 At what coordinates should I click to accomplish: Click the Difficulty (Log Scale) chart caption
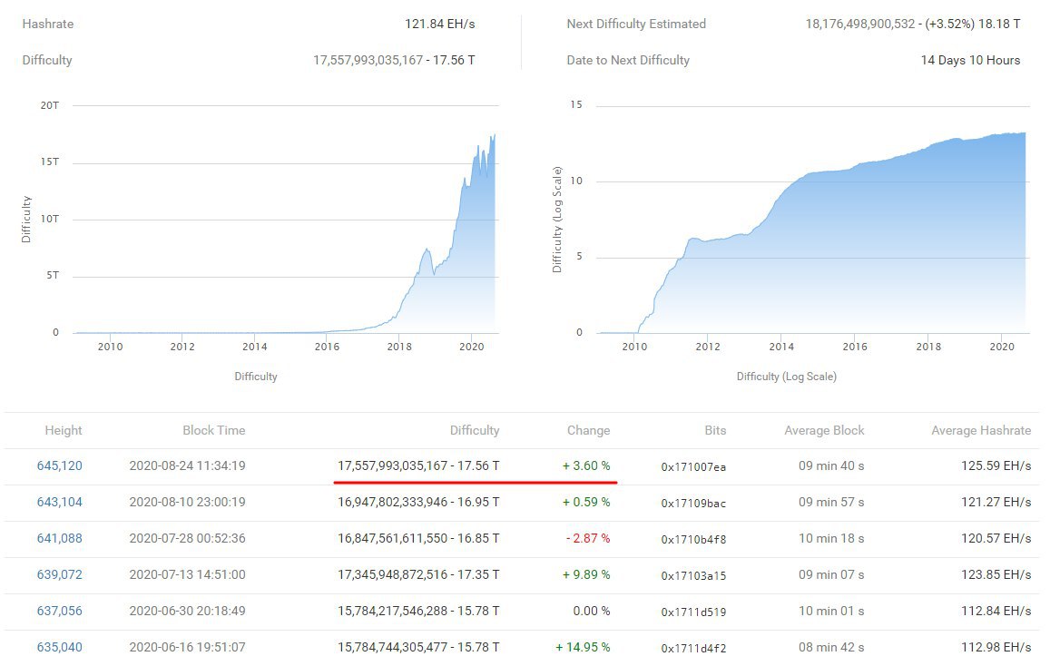[x=787, y=377]
